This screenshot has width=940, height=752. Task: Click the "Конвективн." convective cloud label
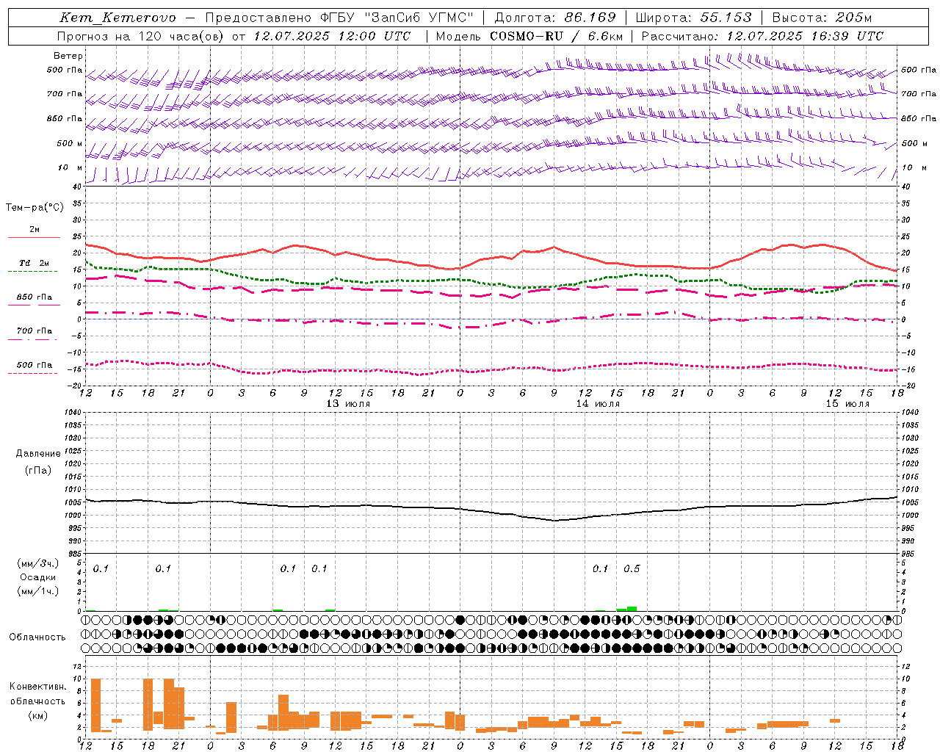(x=38, y=687)
